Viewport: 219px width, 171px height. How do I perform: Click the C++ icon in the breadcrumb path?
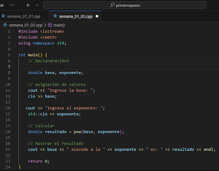[5, 25]
